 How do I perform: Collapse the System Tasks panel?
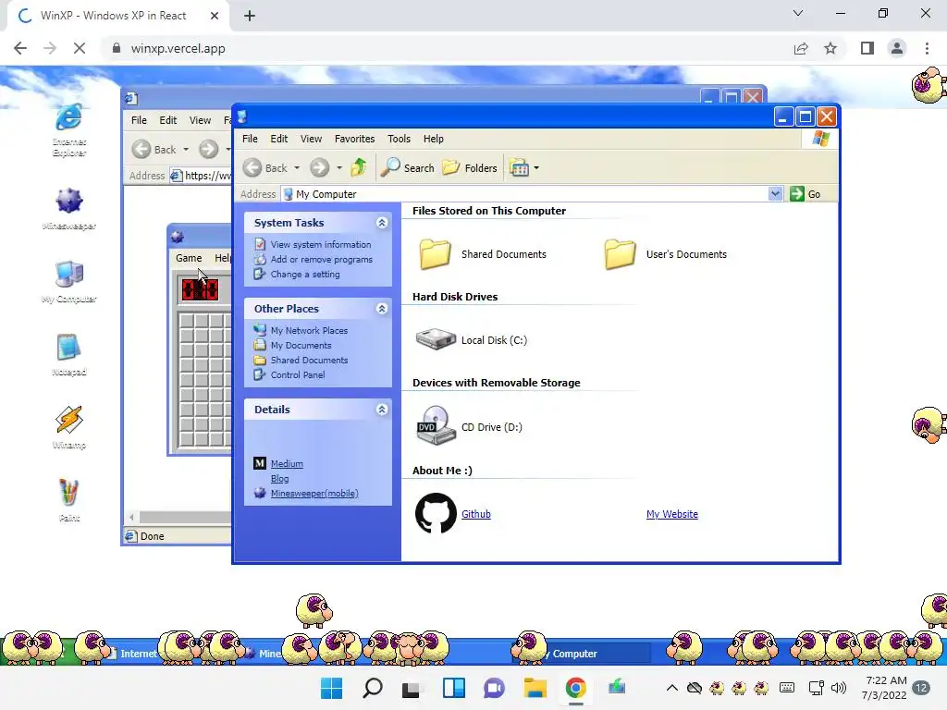click(382, 223)
